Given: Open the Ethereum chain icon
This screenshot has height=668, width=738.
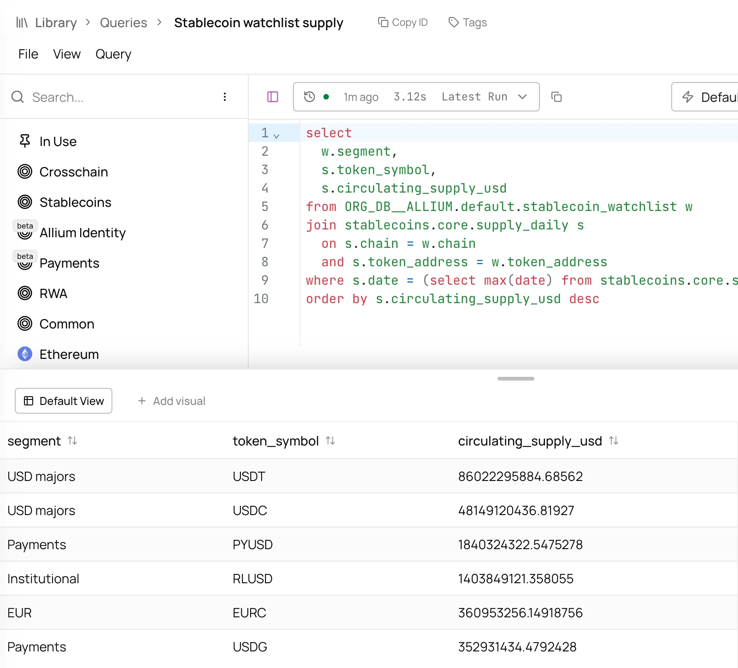Looking at the screenshot, I should 25,354.
